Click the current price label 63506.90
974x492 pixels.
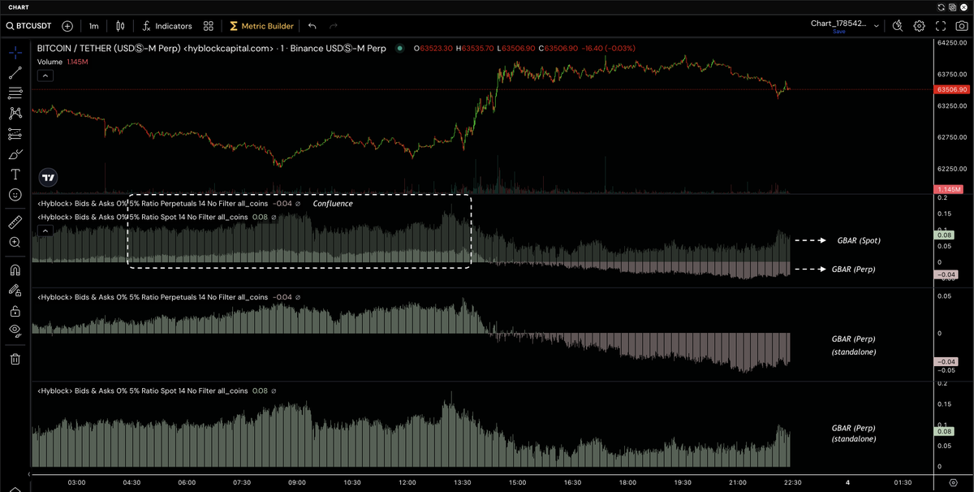(950, 89)
